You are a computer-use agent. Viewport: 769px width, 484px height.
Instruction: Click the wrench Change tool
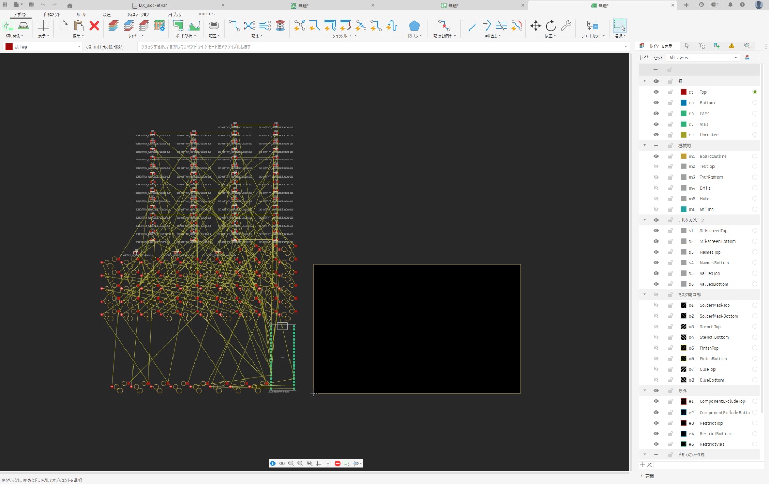(566, 26)
